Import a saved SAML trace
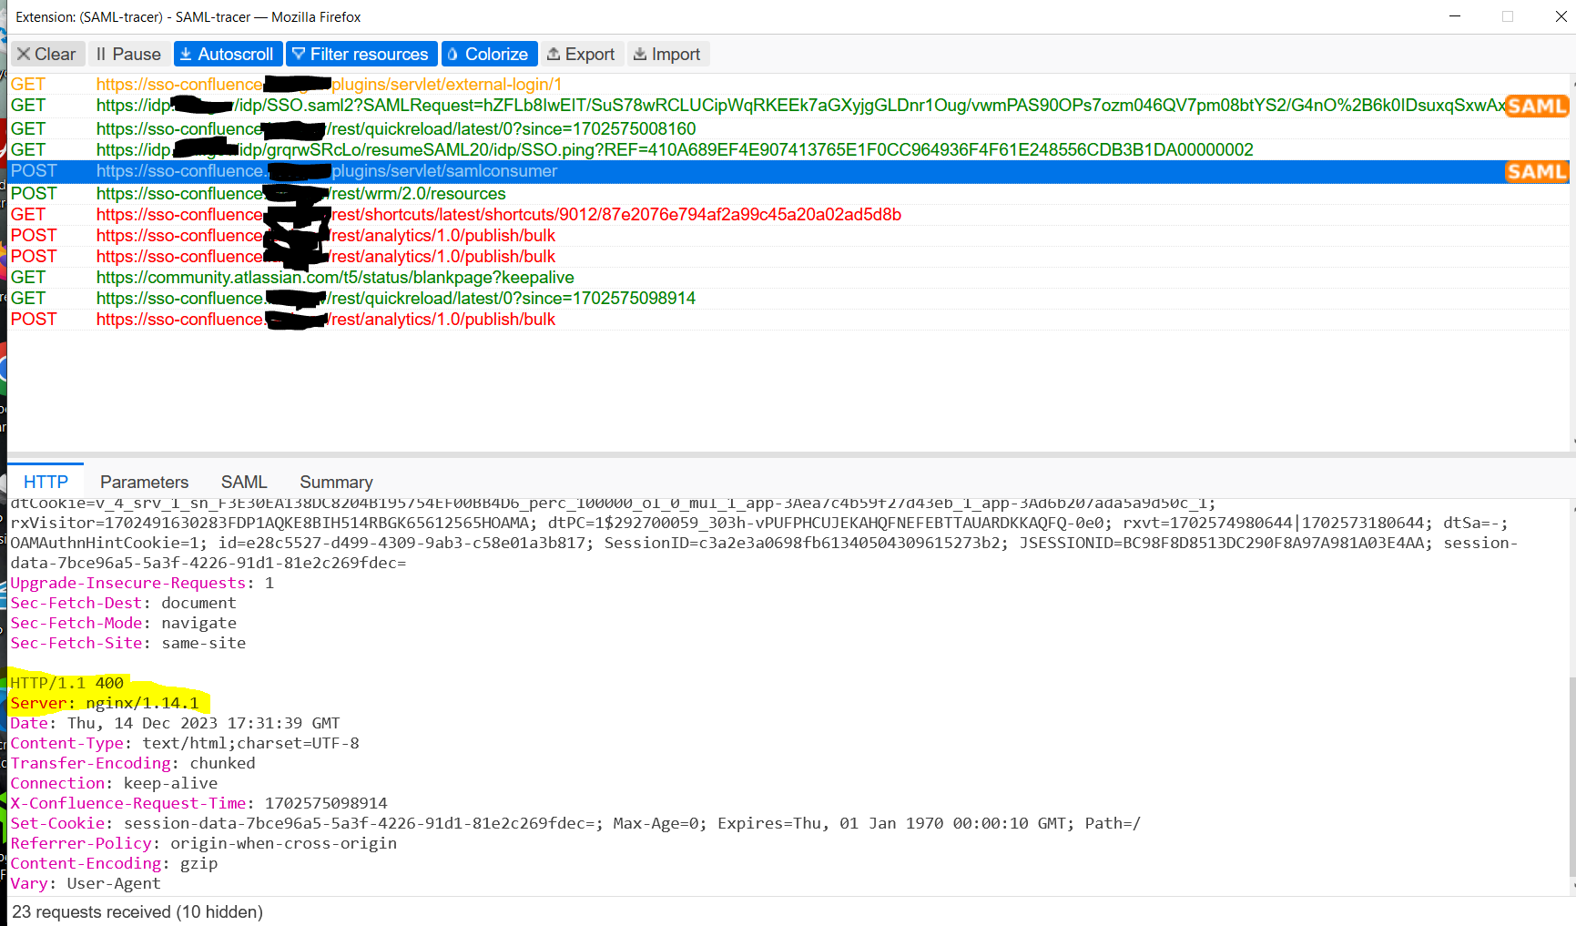Image resolution: width=1576 pixels, height=926 pixels. click(x=667, y=55)
